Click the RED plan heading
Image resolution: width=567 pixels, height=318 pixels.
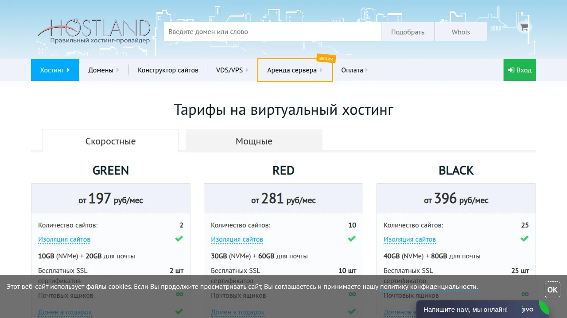click(283, 170)
